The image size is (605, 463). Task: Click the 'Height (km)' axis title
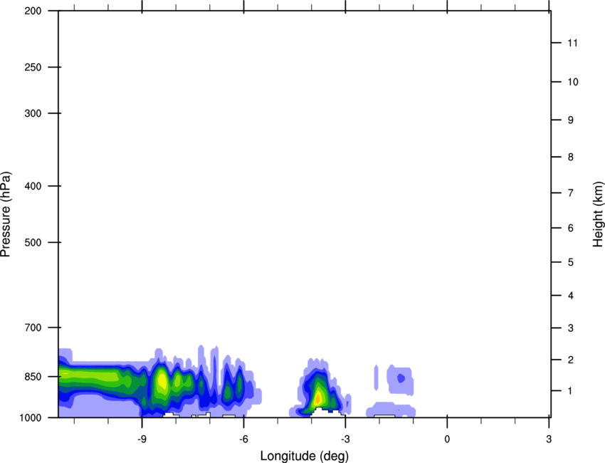(x=598, y=214)
